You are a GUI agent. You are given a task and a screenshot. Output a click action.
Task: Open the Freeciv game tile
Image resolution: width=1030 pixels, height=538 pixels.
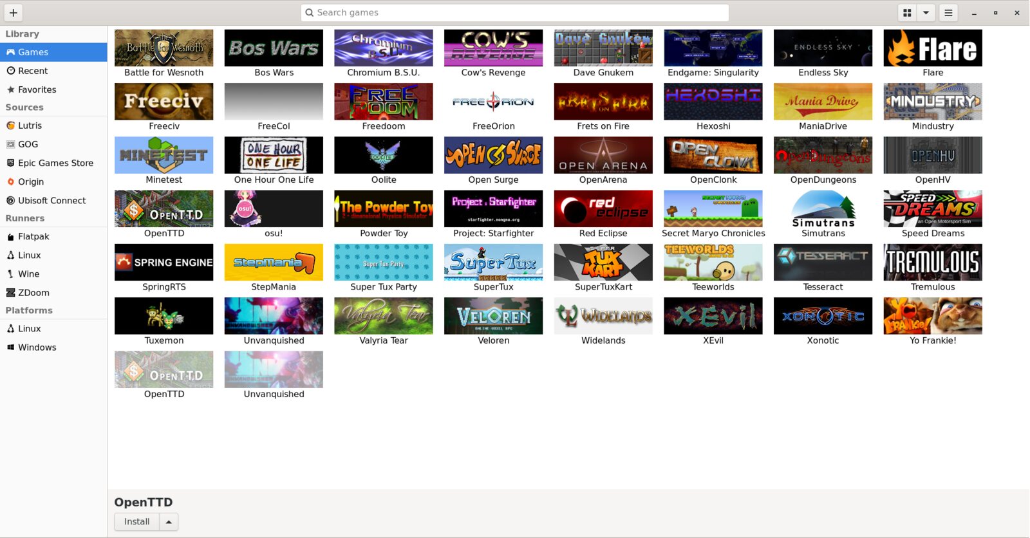[164, 107]
